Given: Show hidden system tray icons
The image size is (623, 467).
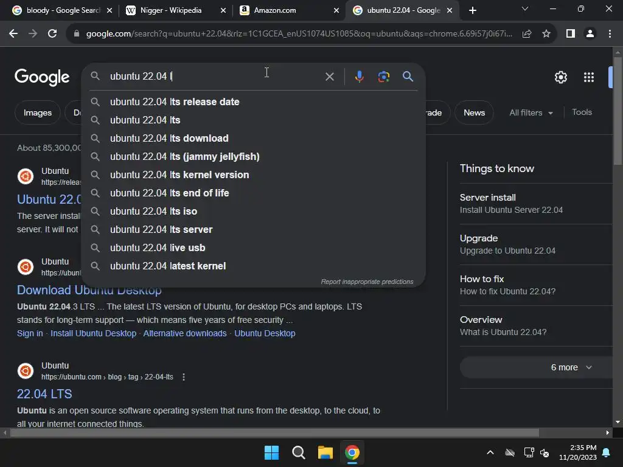Looking at the screenshot, I should pos(490,452).
